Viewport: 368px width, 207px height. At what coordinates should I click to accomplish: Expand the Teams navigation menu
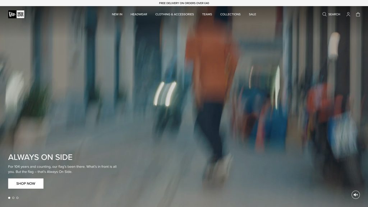(207, 14)
